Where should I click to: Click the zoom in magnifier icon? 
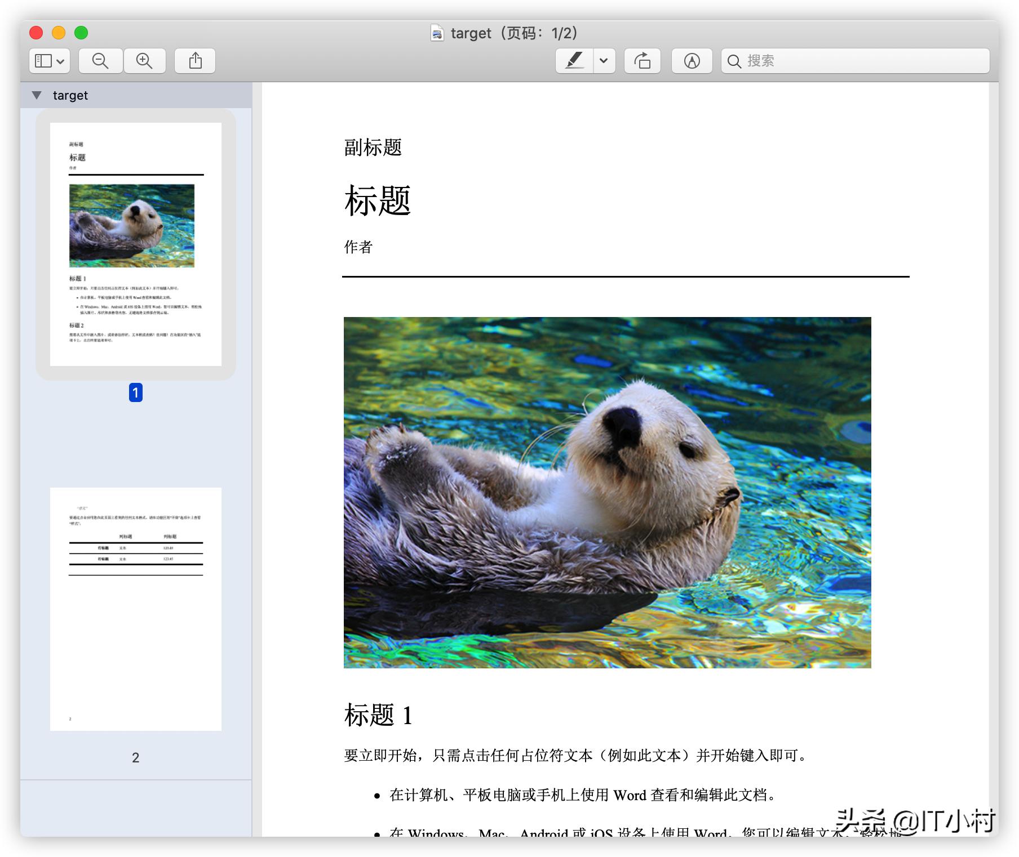[144, 61]
